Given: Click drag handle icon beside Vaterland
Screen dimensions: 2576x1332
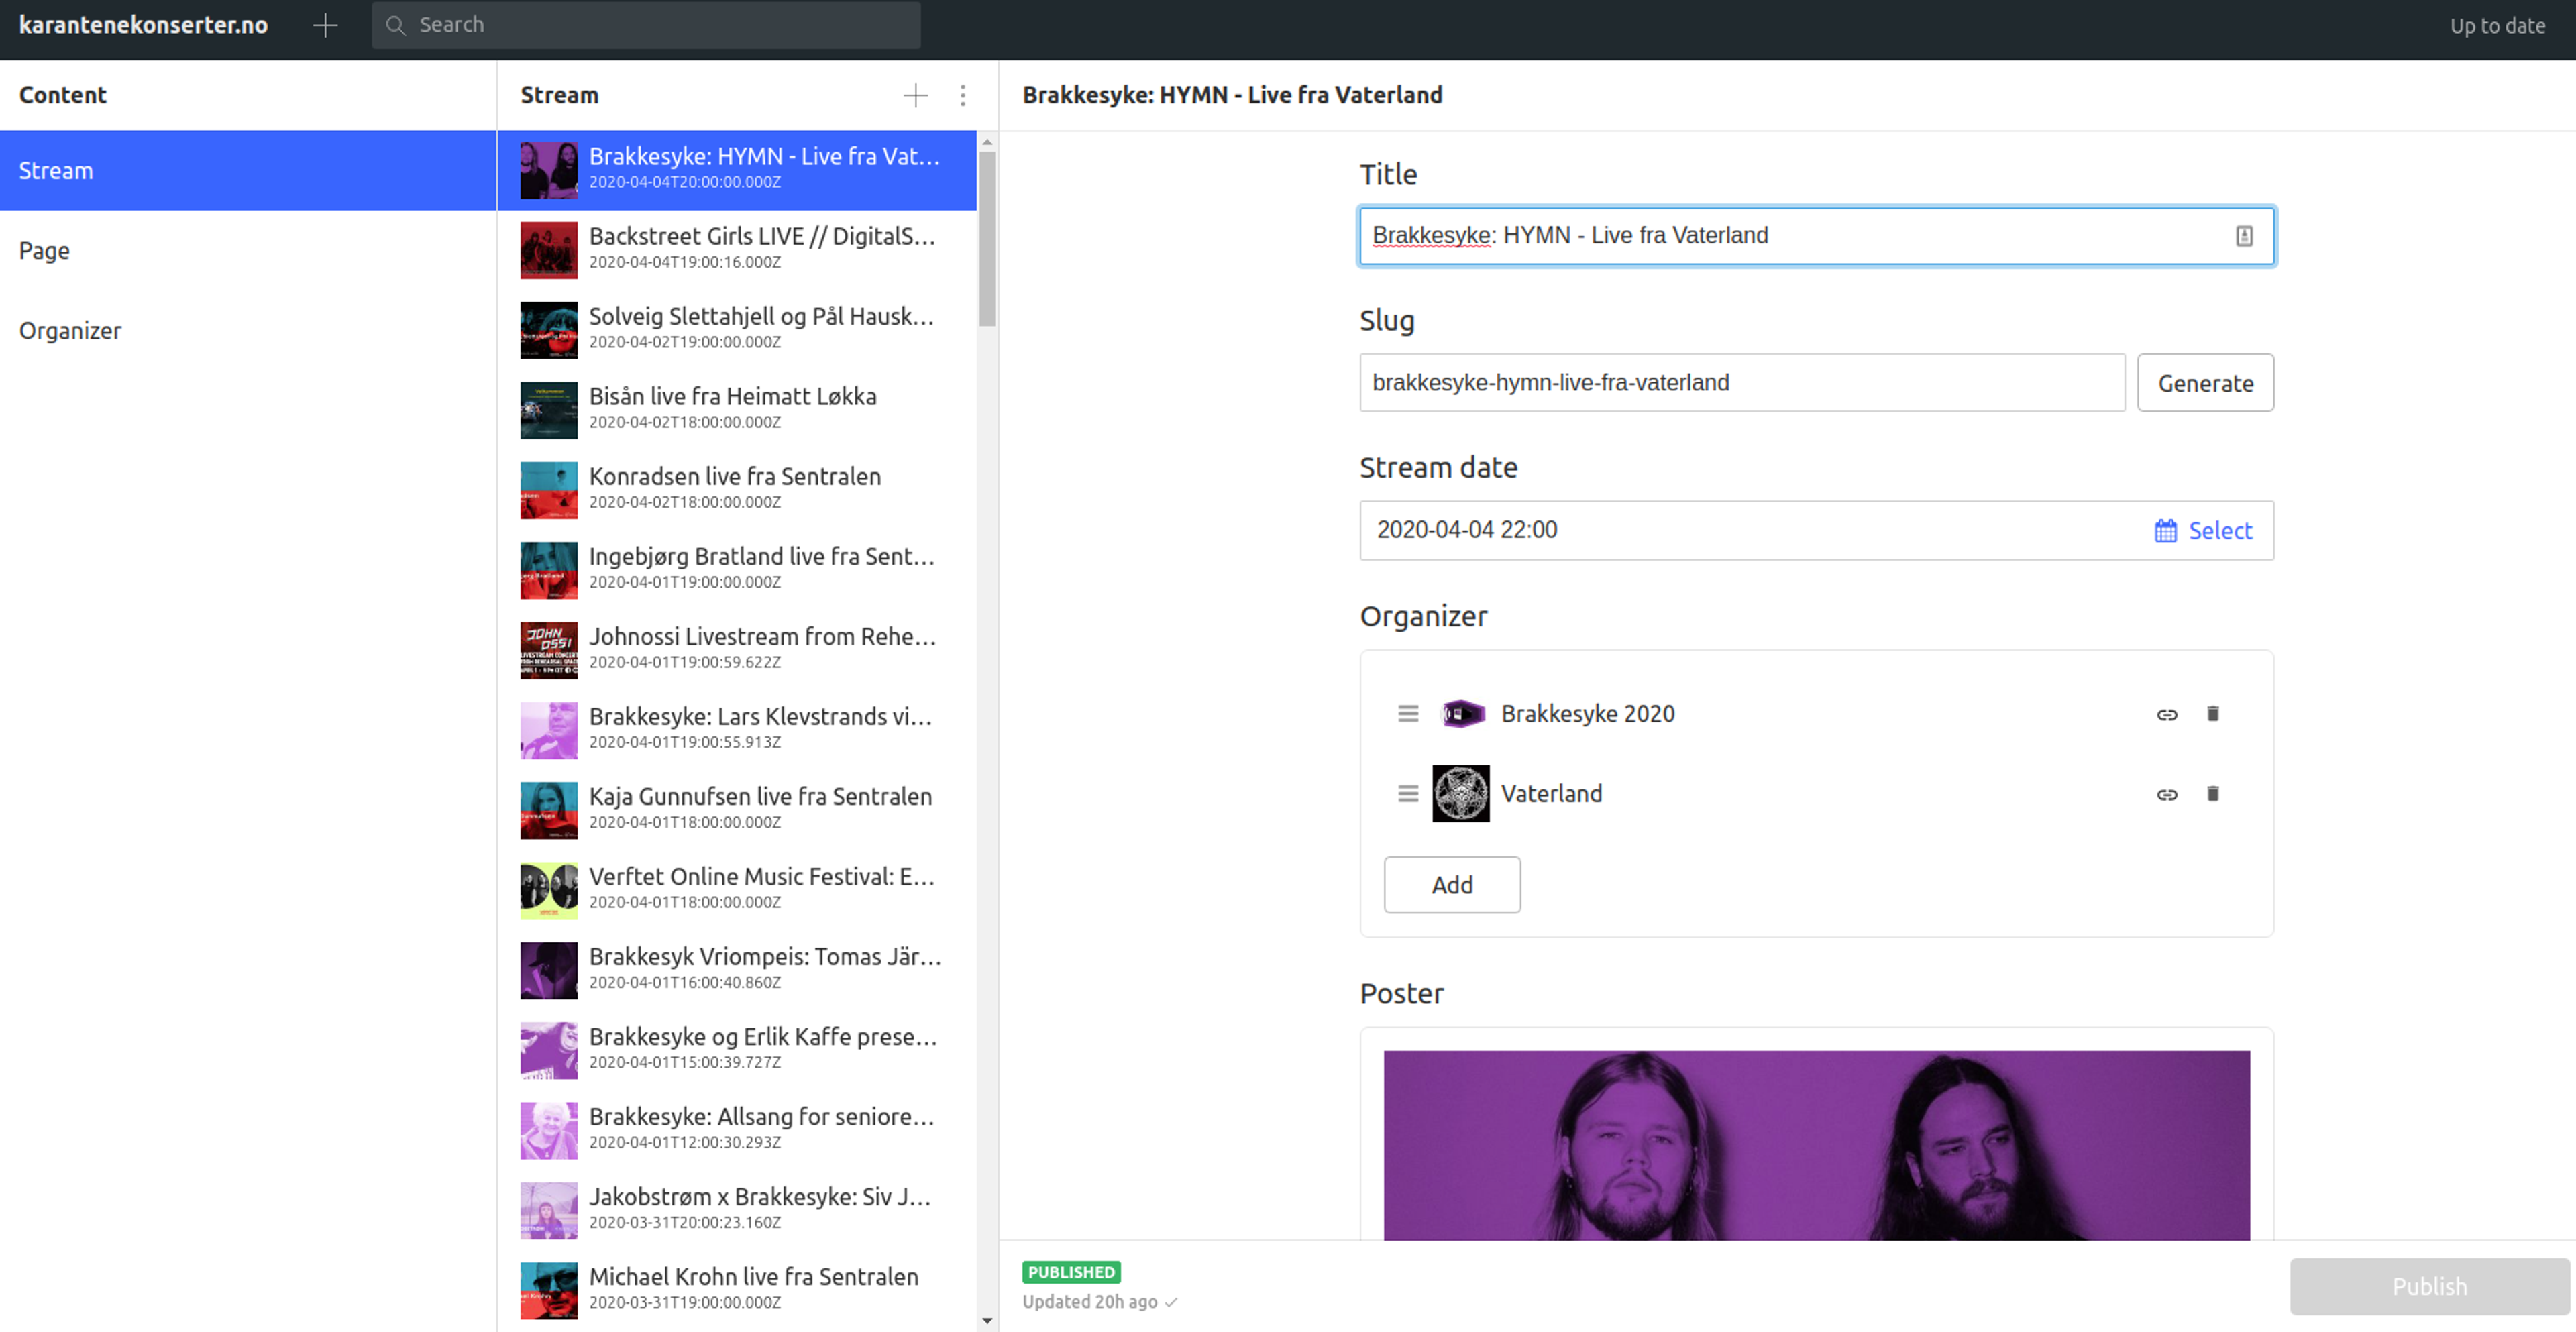Looking at the screenshot, I should coord(1407,794).
